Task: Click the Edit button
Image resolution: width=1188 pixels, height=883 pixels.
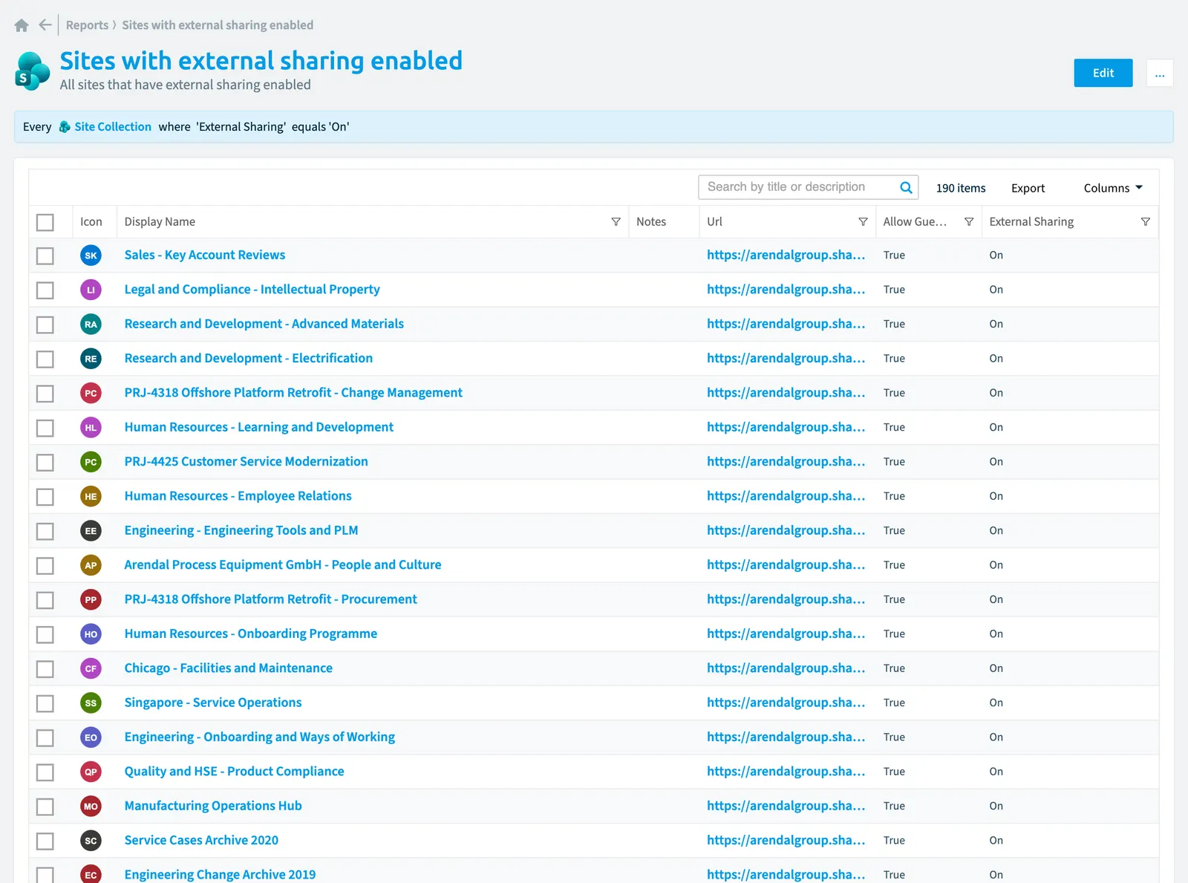Action: click(1103, 73)
